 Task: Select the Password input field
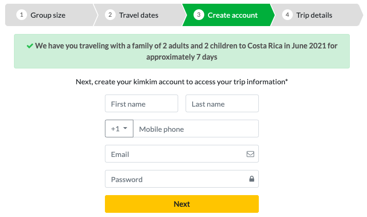(x=175, y=179)
